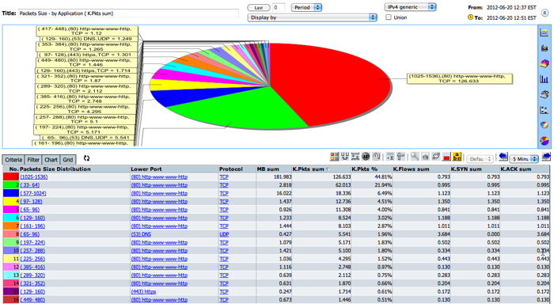The image size is (554, 304).
Task: Switch to the Filter tab
Action: click(x=33, y=160)
